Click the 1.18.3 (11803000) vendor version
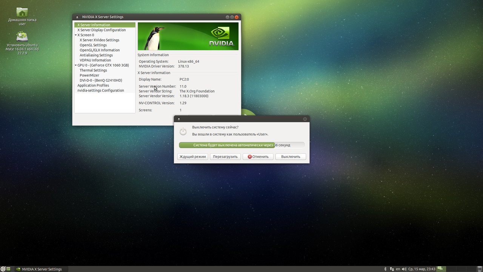This screenshot has height=272, width=483. click(194, 96)
